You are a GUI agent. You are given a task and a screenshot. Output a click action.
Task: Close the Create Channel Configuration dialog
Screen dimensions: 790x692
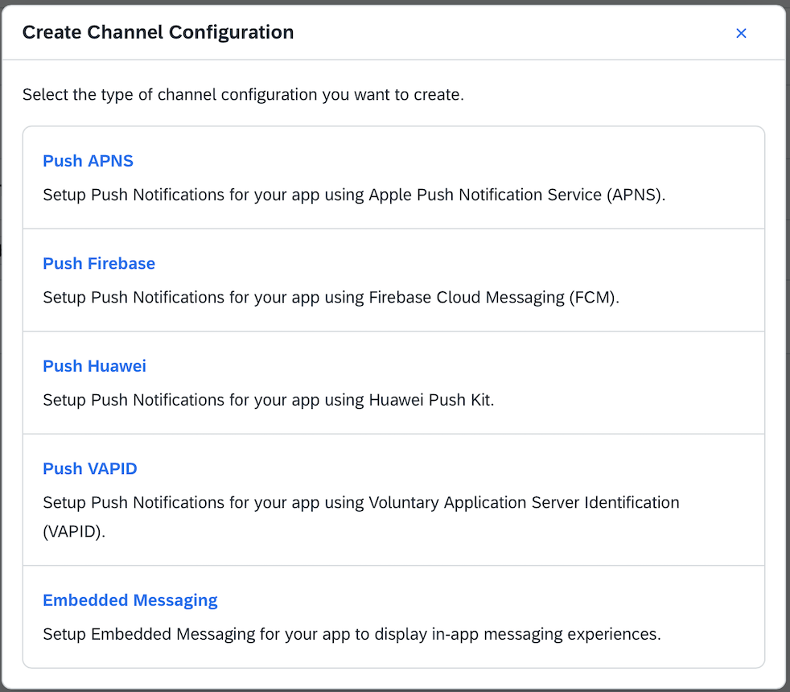(741, 33)
